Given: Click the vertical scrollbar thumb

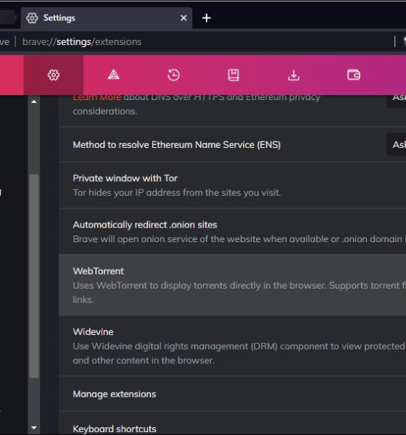Looking at the screenshot, I should coord(34,275).
